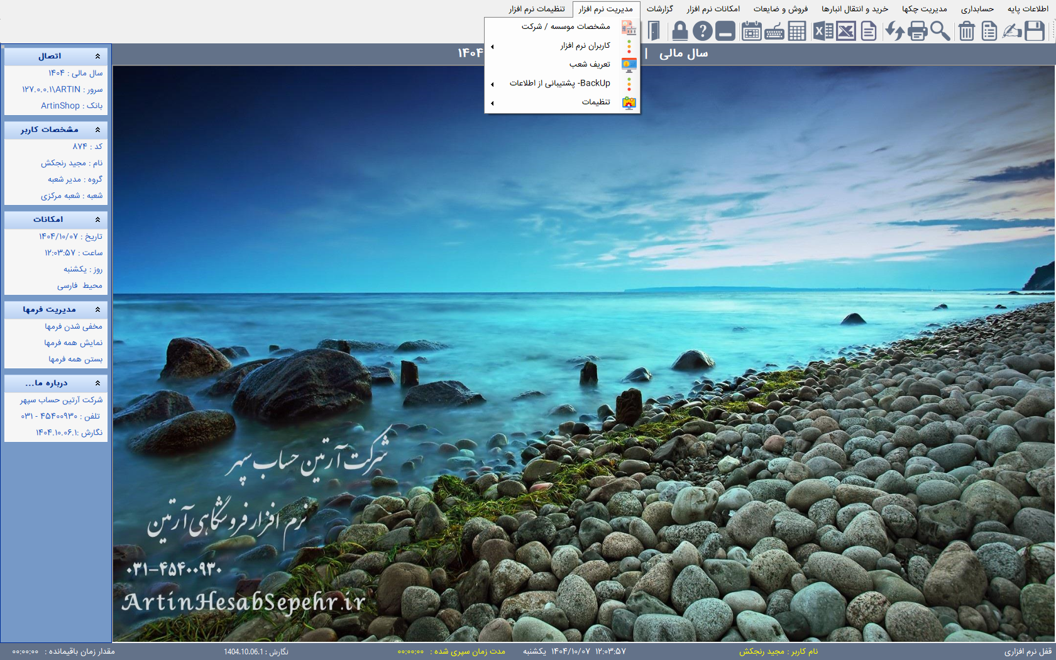Click the printer icon
This screenshot has height=660, width=1056.
click(917, 31)
